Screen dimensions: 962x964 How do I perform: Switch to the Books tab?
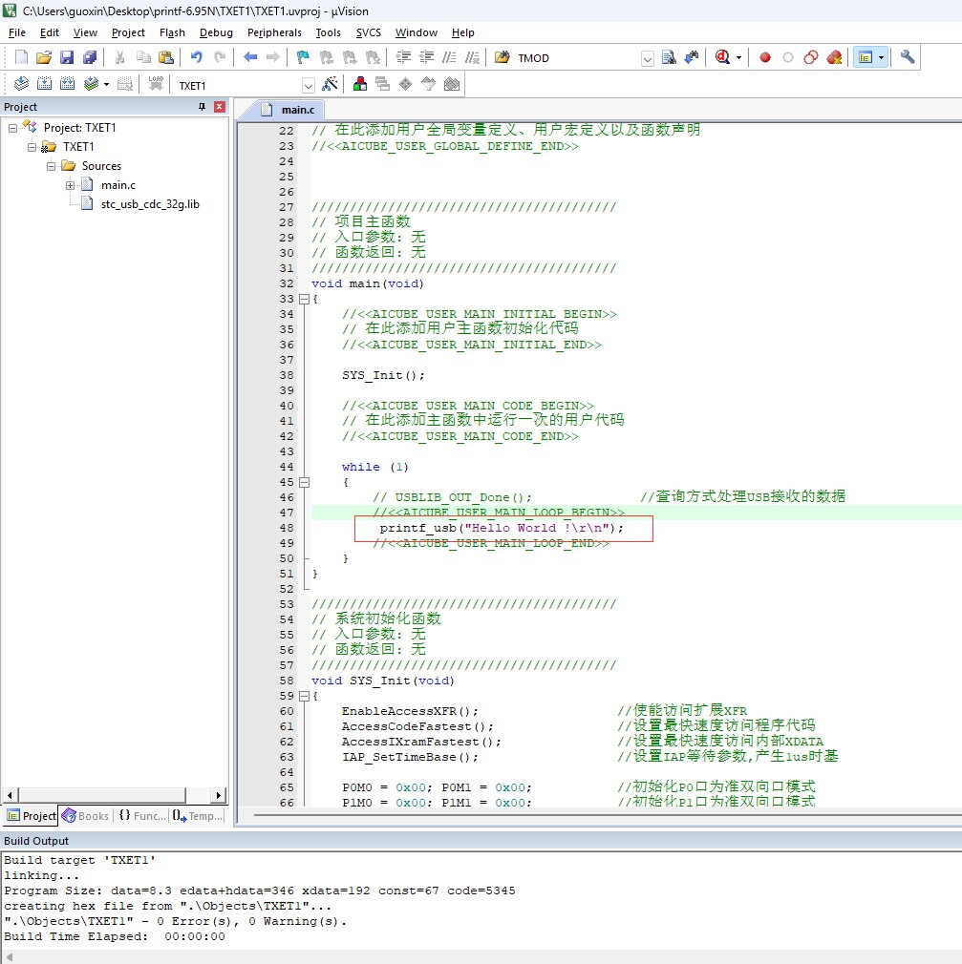(x=86, y=816)
